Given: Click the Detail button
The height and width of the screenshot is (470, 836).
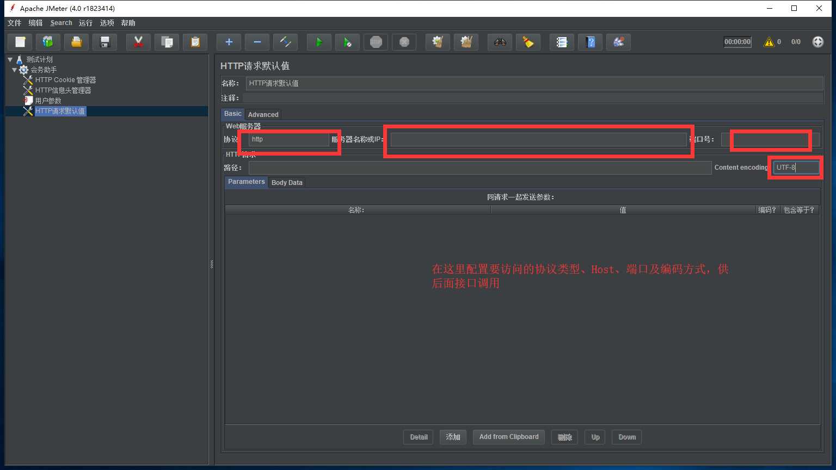Looking at the screenshot, I should [x=419, y=437].
